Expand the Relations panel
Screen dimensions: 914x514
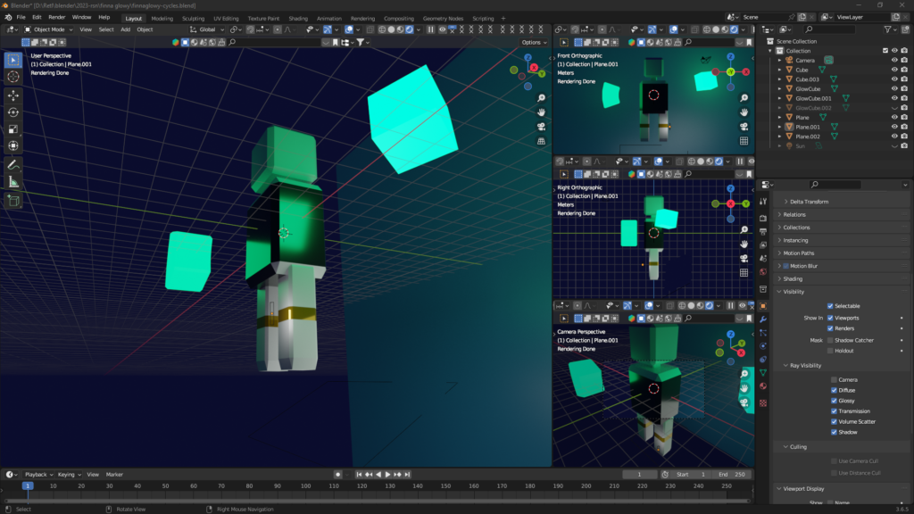click(x=794, y=214)
